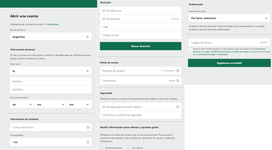The width and height of the screenshot is (272, 150).
Task: Click the Dirección section heading
Action: [x=105, y=2]
